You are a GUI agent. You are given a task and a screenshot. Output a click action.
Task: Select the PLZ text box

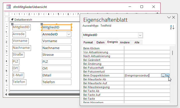pos(56,62)
